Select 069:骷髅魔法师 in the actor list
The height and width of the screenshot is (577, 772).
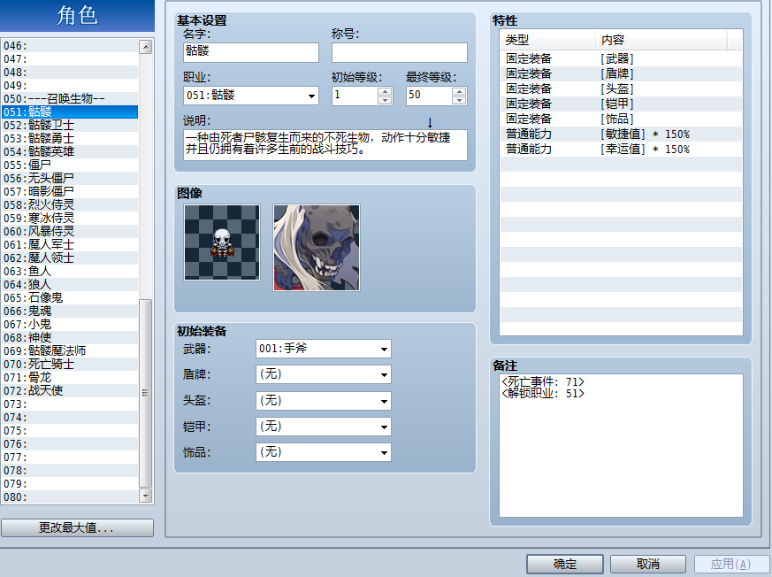[x=70, y=350]
